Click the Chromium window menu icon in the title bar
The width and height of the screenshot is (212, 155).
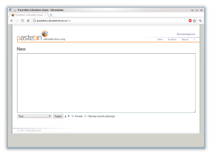[11, 10]
